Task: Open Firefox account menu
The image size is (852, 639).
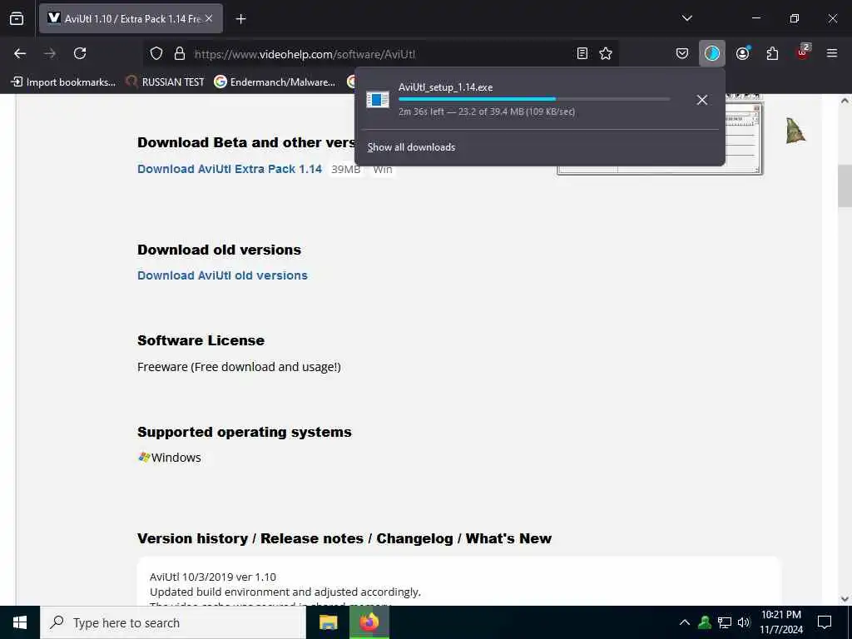Action: point(743,53)
